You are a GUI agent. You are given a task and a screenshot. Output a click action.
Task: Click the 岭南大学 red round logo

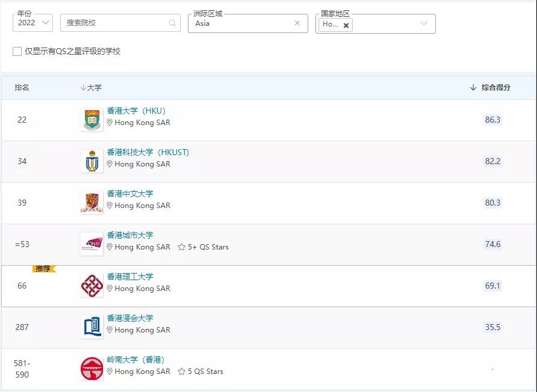(92, 369)
